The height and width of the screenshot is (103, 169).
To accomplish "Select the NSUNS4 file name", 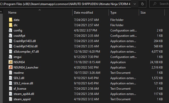I will (19, 62).
